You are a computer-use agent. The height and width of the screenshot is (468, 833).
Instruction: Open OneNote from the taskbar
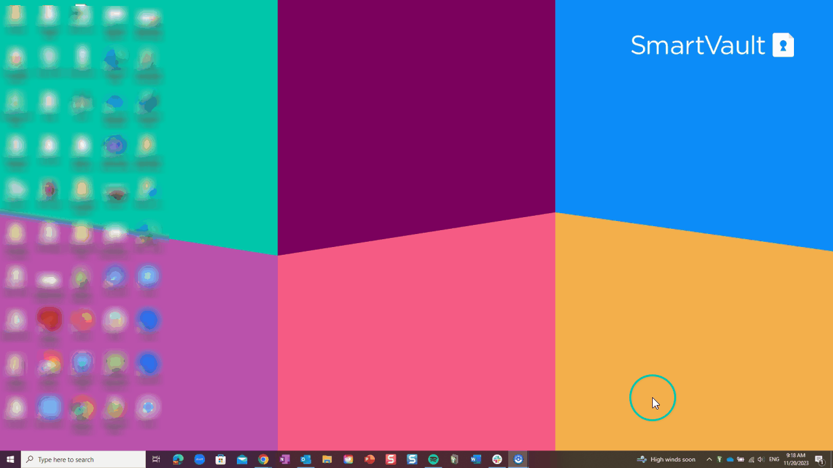point(284,460)
